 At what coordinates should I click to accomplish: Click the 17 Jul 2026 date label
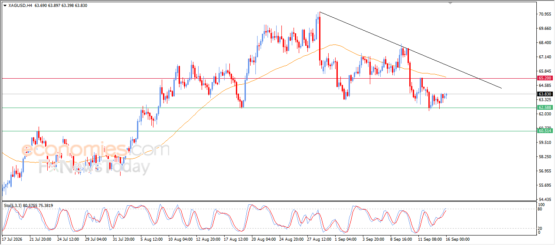pos(12,239)
